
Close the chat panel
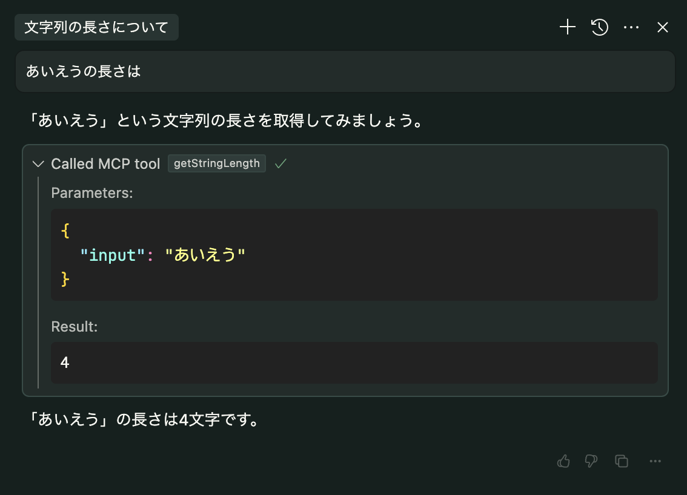pyautogui.click(x=663, y=27)
